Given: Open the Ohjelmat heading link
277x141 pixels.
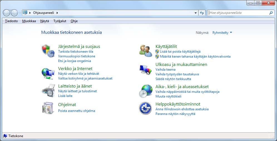Looking at the screenshot, I should (67, 104).
